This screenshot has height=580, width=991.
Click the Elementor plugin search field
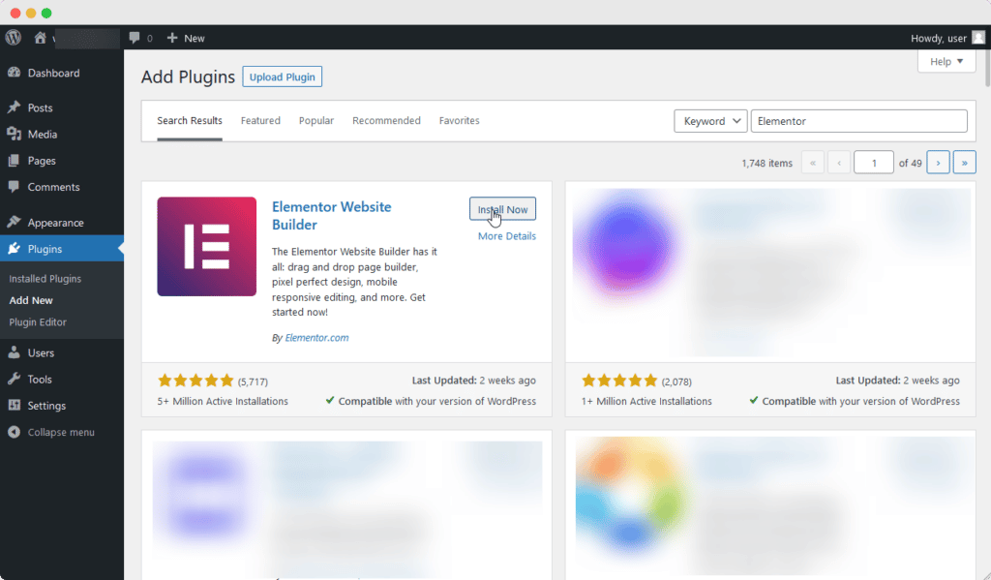pyautogui.click(x=859, y=121)
